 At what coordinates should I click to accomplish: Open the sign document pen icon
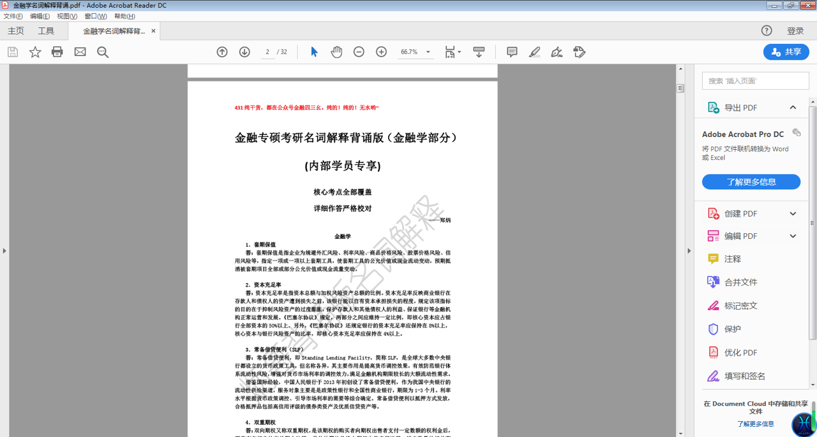557,52
